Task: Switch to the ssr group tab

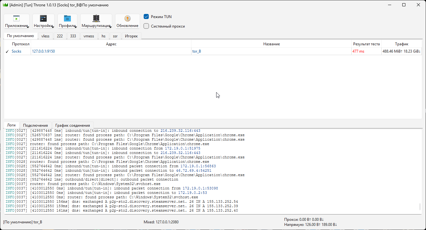Action: [115, 36]
